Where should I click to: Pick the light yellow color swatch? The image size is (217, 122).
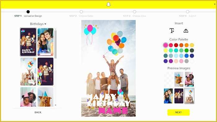pos(166,50)
